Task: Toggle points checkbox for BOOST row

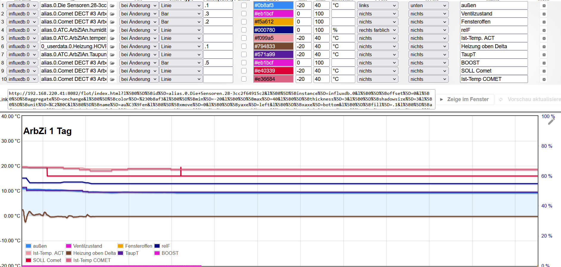Action: pos(244,63)
